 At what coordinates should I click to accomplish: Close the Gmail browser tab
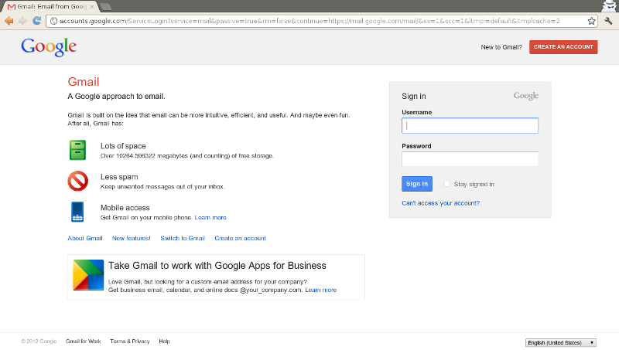[x=92, y=7]
